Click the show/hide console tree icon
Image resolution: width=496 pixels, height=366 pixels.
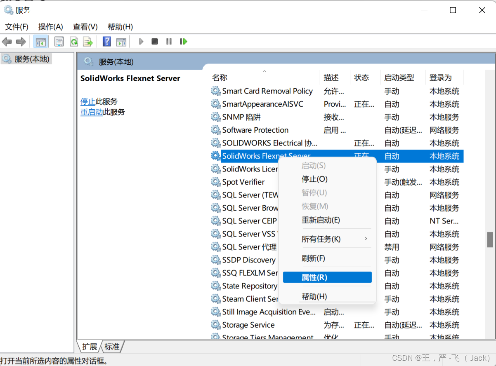coord(41,42)
